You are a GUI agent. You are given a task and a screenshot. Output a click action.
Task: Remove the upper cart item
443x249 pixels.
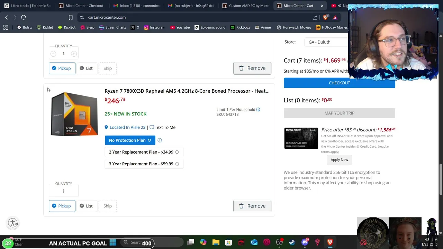click(252, 68)
